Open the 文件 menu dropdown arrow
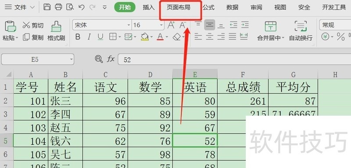351x168 pixels. 32,7
